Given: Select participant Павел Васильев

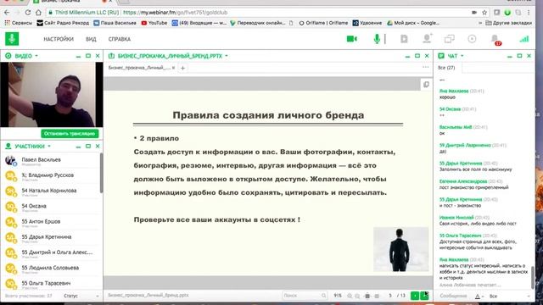Looking at the screenshot, I should [x=51, y=161].
